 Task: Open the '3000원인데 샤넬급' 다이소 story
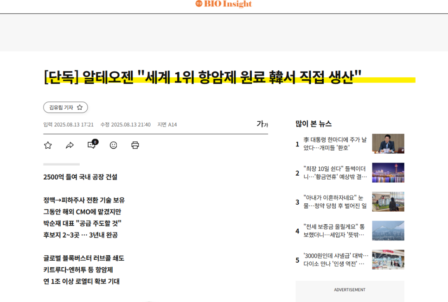coord(336,259)
